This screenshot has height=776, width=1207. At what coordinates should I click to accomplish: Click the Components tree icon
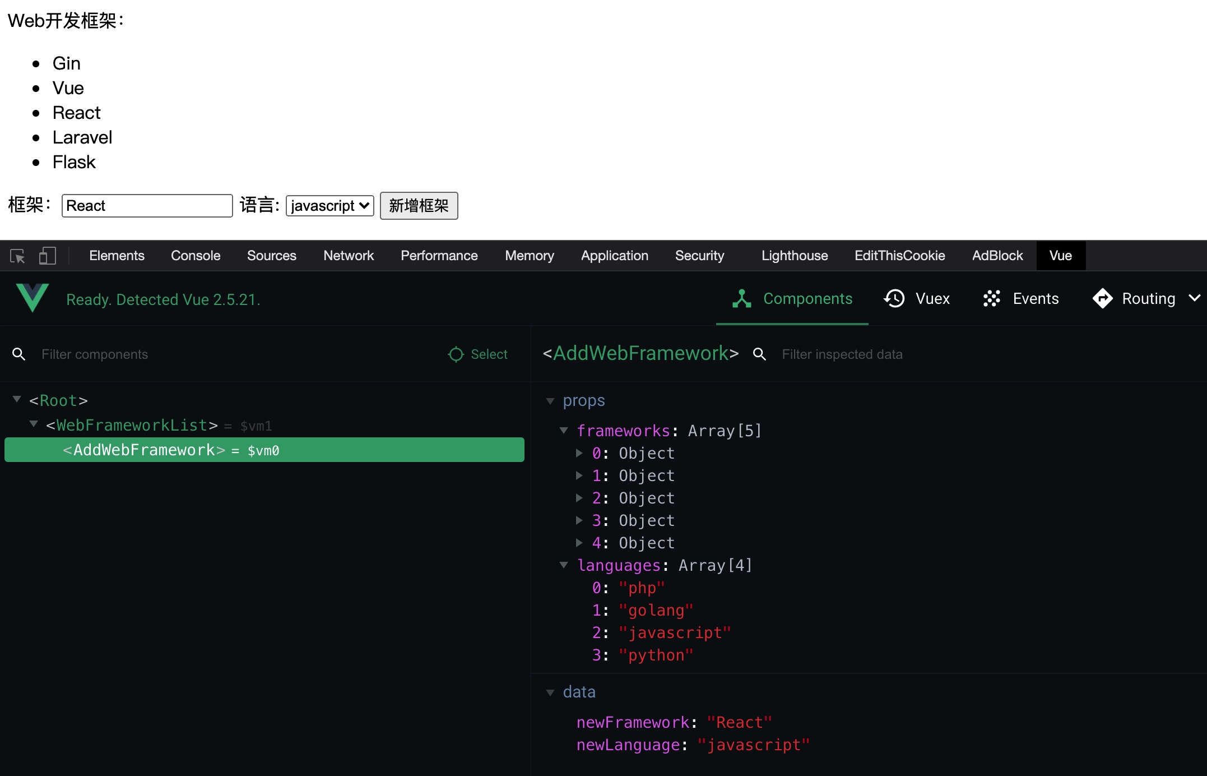(742, 298)
